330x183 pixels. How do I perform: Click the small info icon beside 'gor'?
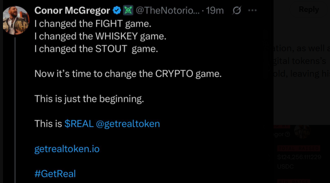click(x=288, y=134)
